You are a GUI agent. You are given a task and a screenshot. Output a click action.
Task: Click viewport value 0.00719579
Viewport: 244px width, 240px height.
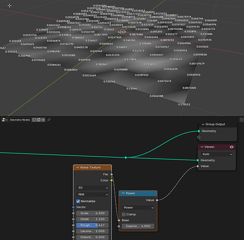tap(197, 63)
